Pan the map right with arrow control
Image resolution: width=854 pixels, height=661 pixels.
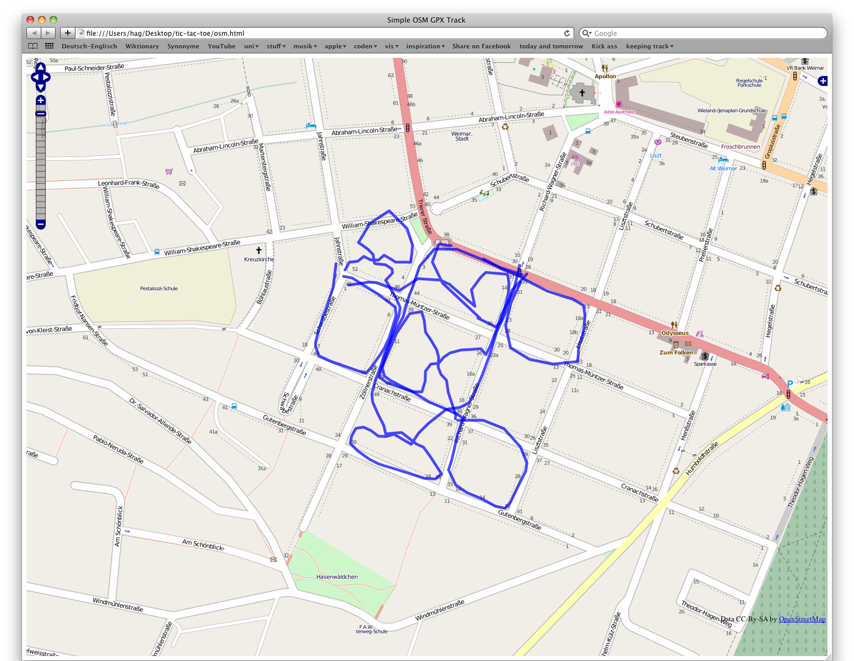pyautogui.click(x=47, y=77)
